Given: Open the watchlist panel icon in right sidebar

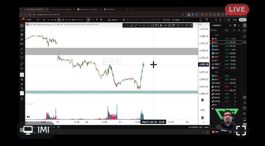Looking at the screenshot, I should (244, 25).
